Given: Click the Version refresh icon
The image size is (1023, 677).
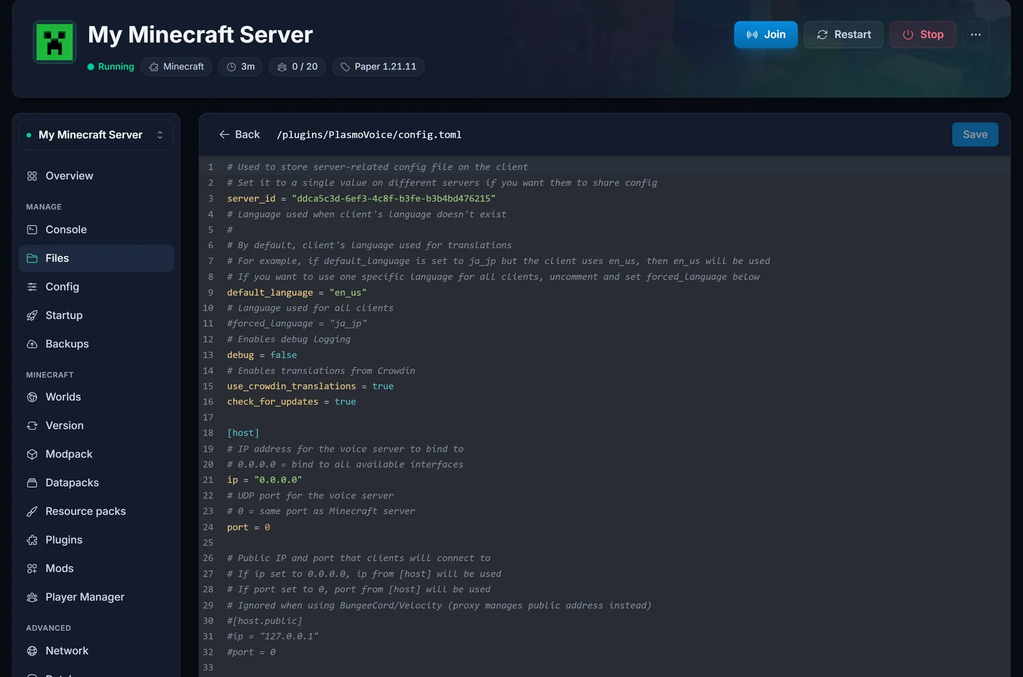Looking at the screenshot, I should tap(32, 426).
